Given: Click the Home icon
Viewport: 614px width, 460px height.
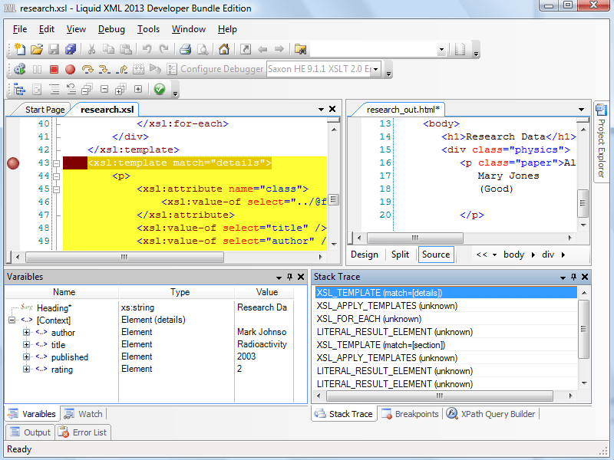Looking at the screenshot, I should pyautogui.click(x=224, y=49).
